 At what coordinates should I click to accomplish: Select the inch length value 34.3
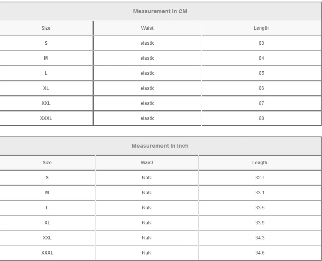260,238
